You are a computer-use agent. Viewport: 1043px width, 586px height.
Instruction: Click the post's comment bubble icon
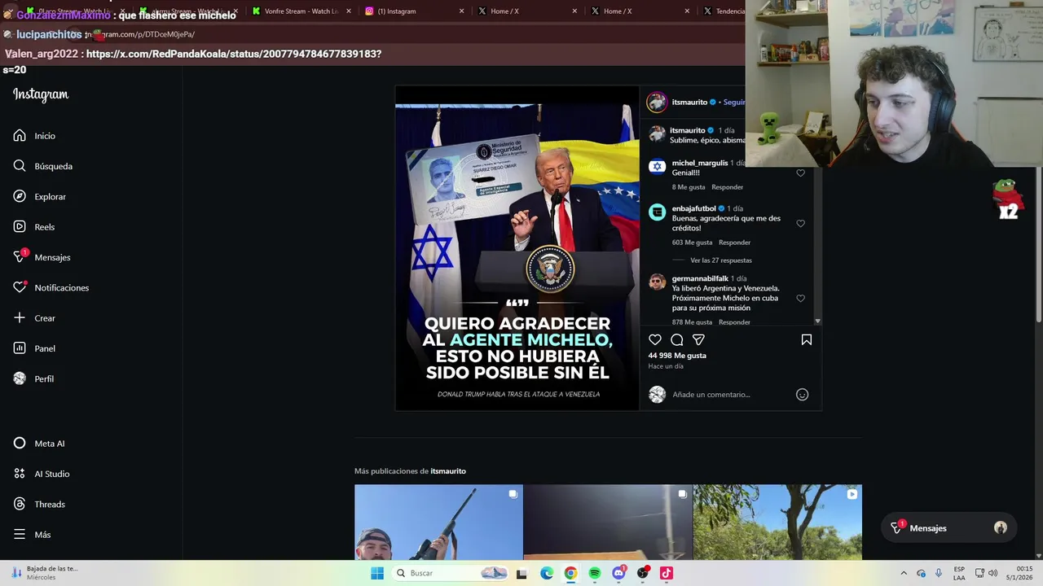(677, 339)
